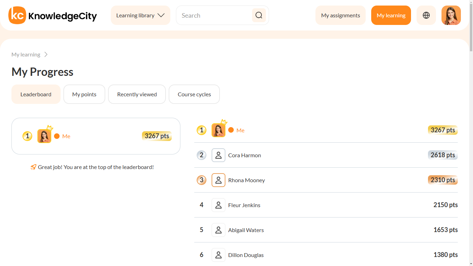This screenshot has width=473, height=266.
Task: Click the KnowledgeCity logo
Action: point(53,16)
